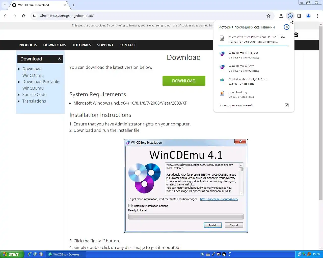
Task: Switch to WinCDEmu taskbar window button
Action: [x=66, y=254]
